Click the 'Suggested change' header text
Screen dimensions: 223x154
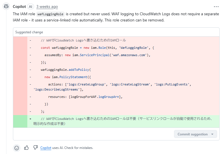29,32
